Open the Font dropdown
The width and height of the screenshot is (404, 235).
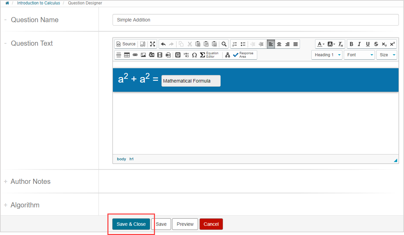pos(359,55)
